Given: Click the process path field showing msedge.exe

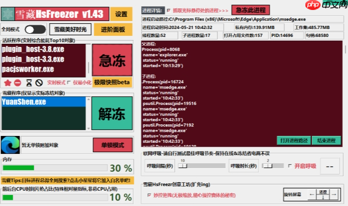Looking at the screenshot, I should (242, 19).
